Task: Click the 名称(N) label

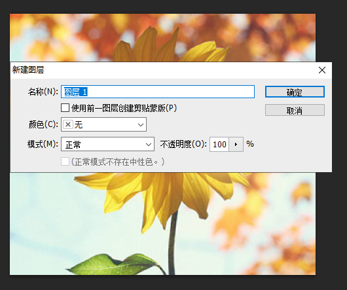Action: point(43,92)
